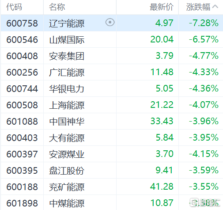Image resolution: width=223 pixels, height=210 pixels.
Task: Select stock code 600188
Action: click(x=22, y=187)
